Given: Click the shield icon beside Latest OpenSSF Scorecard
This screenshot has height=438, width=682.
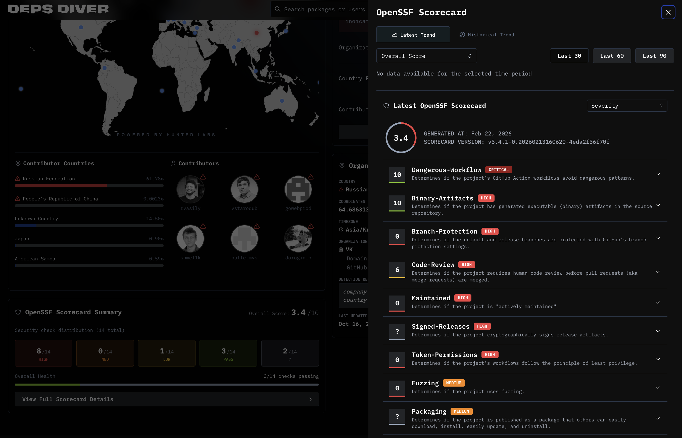Looking at the screenshot, I should [x=386, y=106].
